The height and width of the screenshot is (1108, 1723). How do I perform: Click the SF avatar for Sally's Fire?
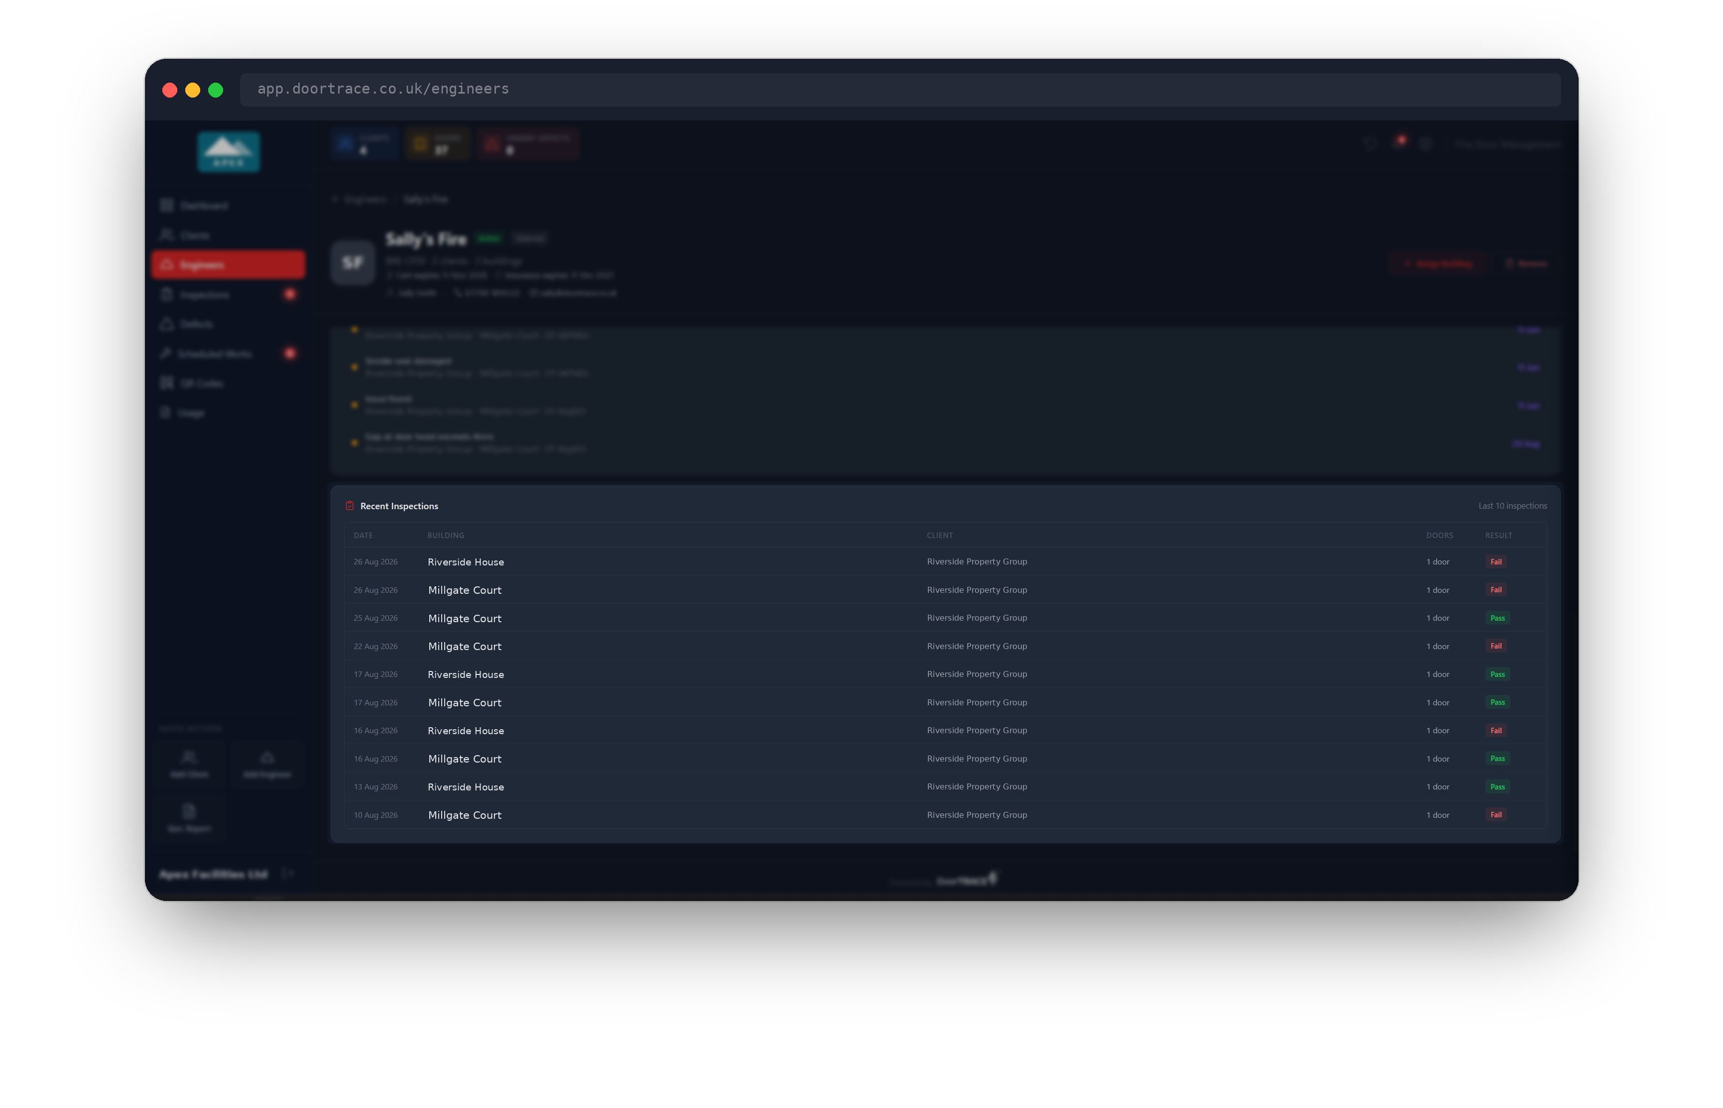point(353,263)
